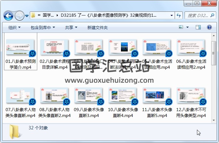Expand the address bar history dropdown

(x=172, y=15)
